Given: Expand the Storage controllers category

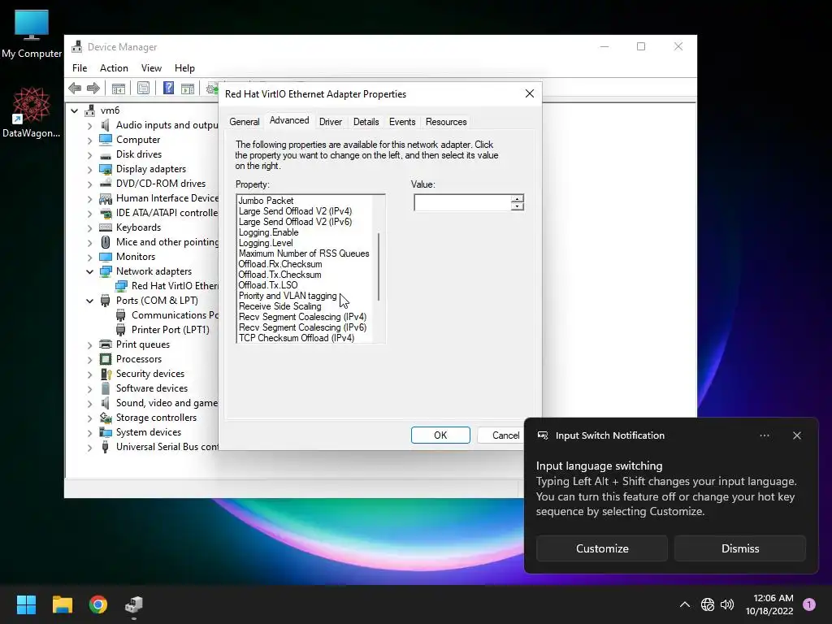Looking at the screenshot, I should coord(89,418).
